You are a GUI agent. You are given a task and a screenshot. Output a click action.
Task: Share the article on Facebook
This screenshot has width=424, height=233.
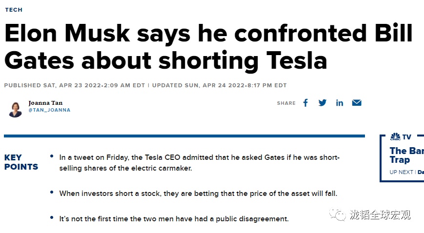[x=305, y=103]
